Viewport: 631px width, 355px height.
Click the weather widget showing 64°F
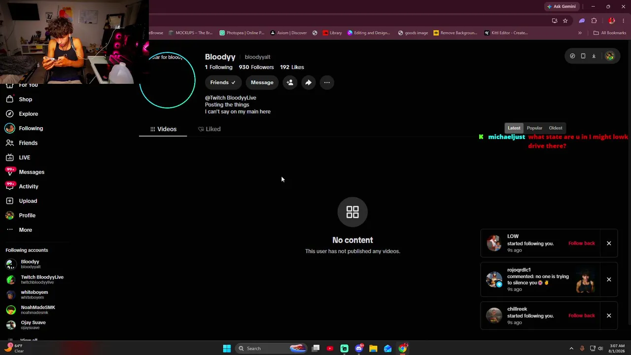pyautogui.click(x=14, y=348)
